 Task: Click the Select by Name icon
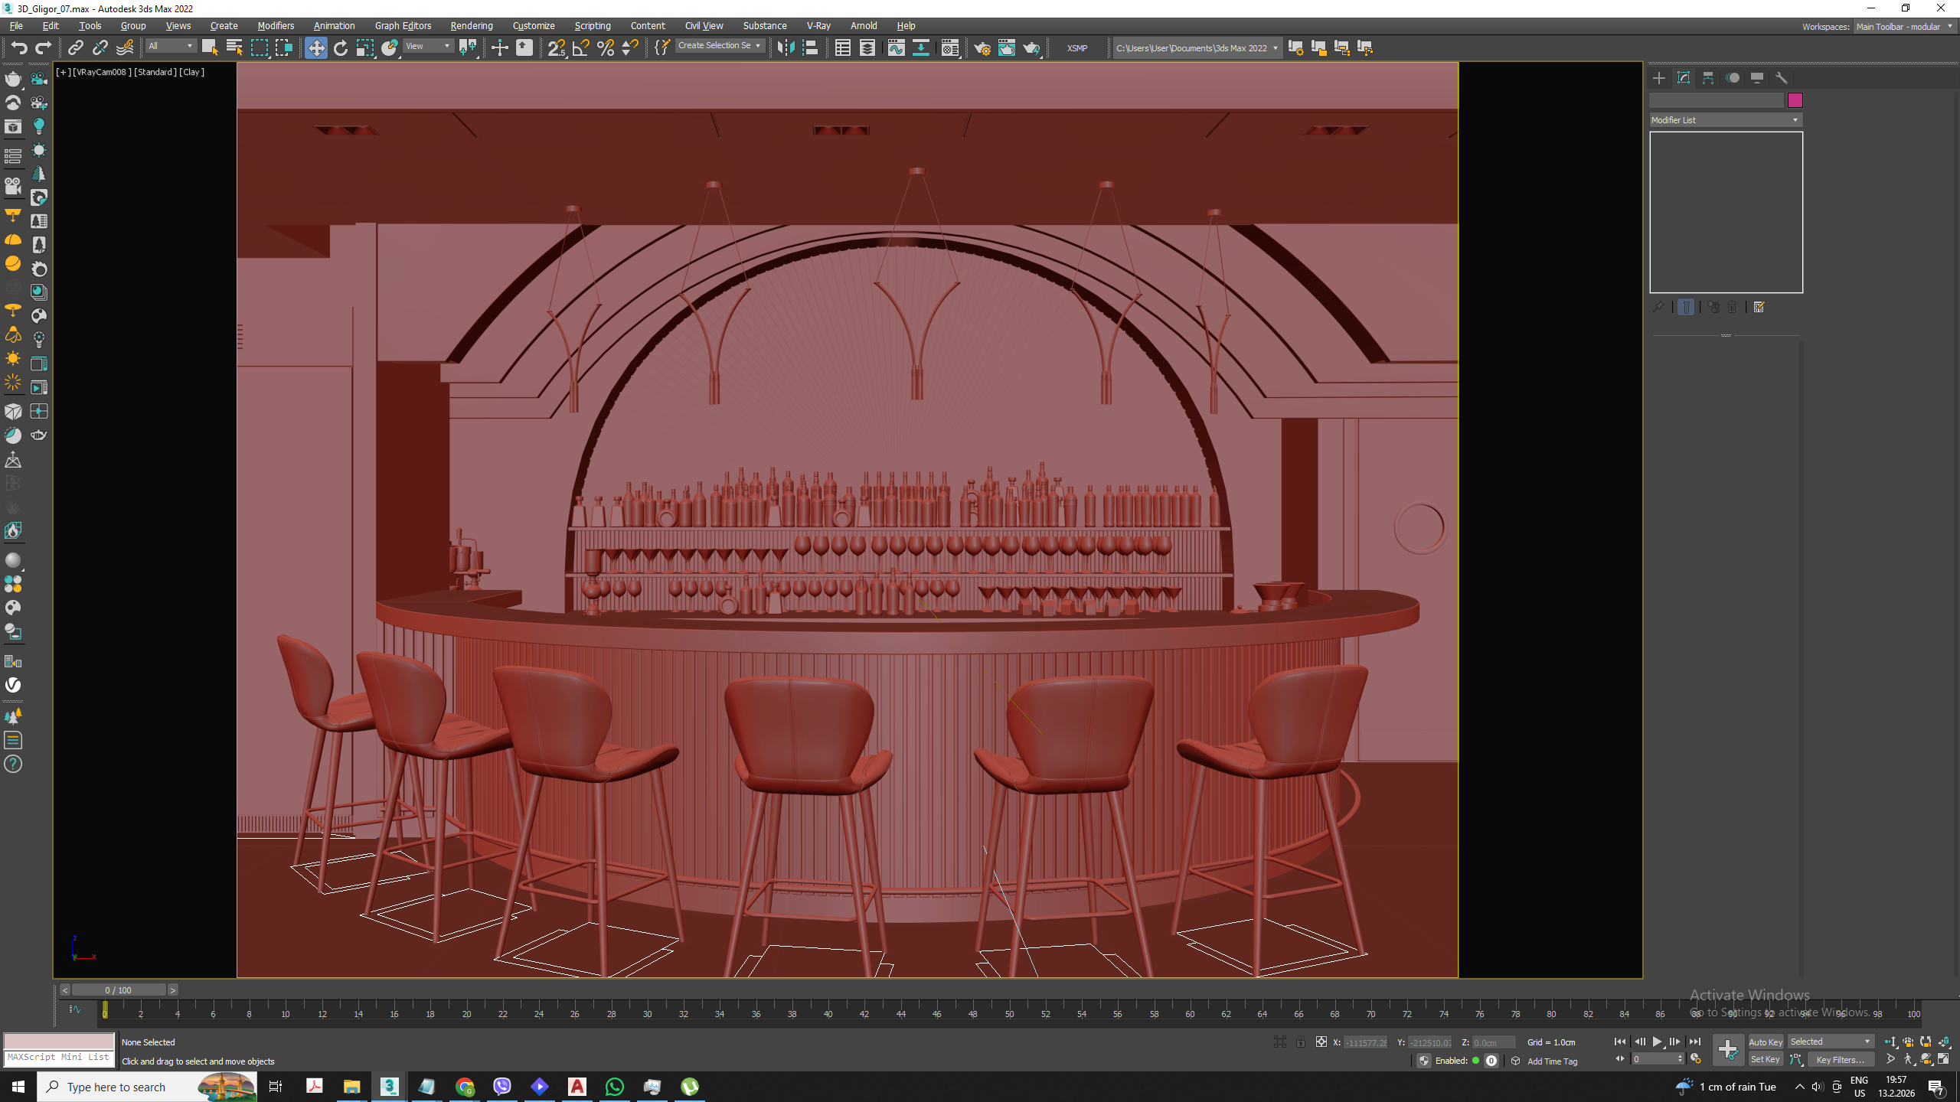tap(234, 48)
